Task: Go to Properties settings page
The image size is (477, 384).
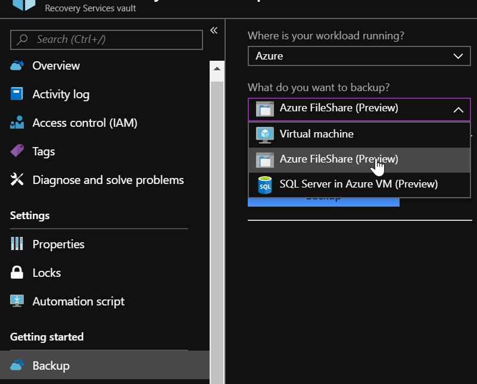Action: [x=58, y=244]
